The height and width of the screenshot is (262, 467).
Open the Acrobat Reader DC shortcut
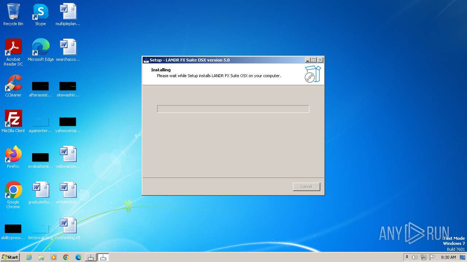[x=13, y=52]
